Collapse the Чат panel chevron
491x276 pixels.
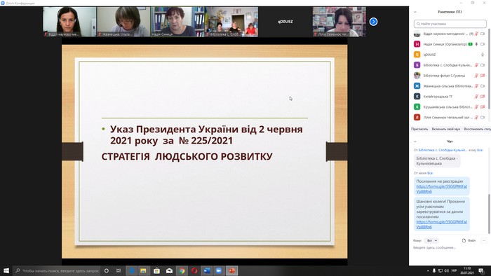(x=415, y=142)
